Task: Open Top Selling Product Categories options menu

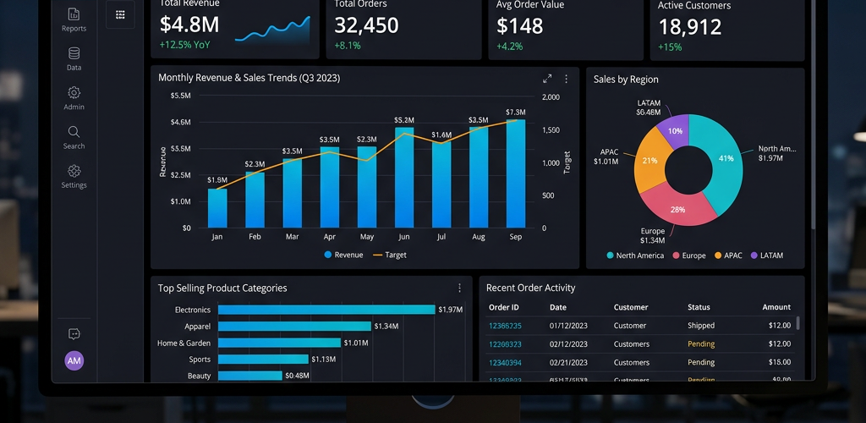Action: tap(459, 288)
